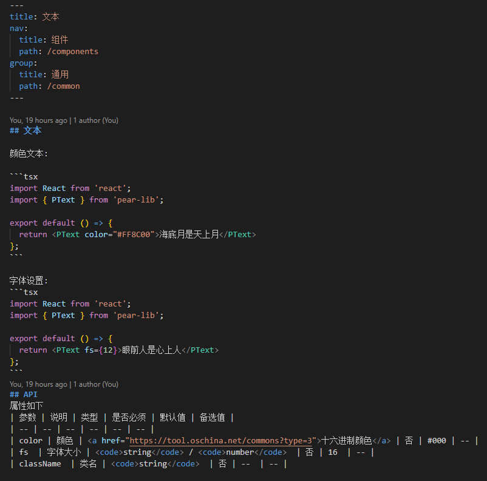Click the '是否必须' table header cell
This screenshot has height=481, width=487.
click(129, 418)
